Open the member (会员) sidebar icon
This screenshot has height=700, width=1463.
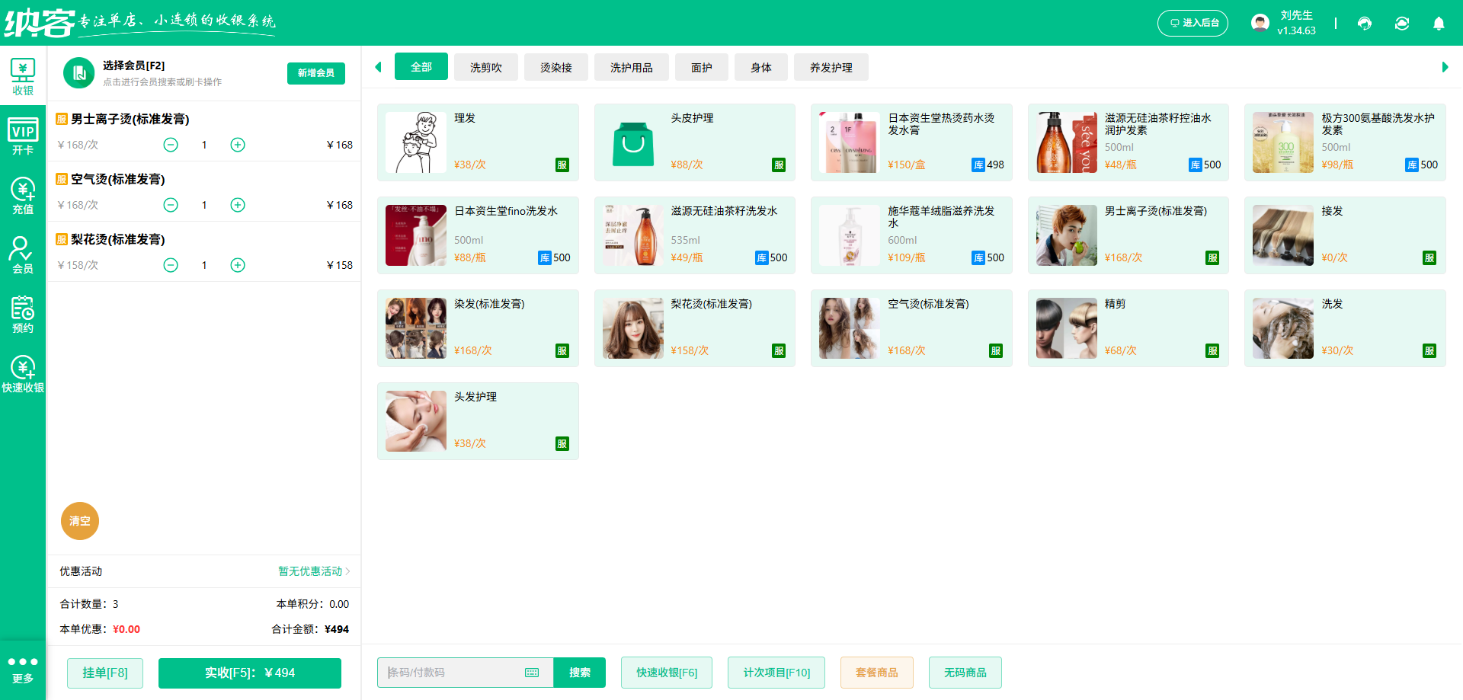coord(23,255)
